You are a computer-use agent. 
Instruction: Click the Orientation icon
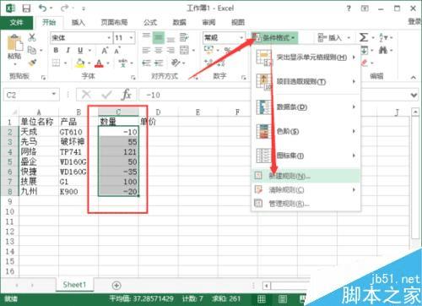176,63
